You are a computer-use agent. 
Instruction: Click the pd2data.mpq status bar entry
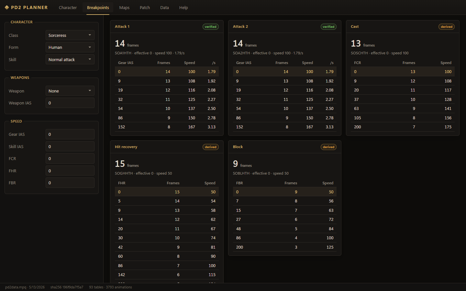25,287
